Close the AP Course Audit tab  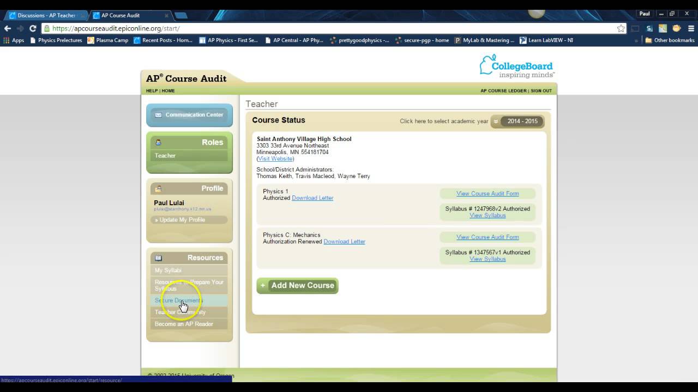pos(166,15)
